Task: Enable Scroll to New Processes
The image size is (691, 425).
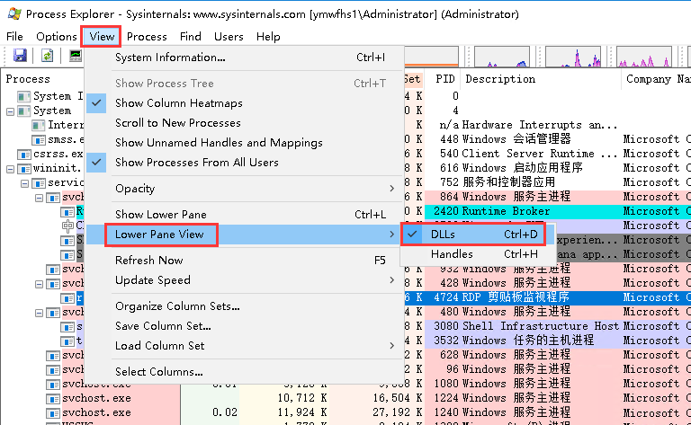Action: (245, 123)
